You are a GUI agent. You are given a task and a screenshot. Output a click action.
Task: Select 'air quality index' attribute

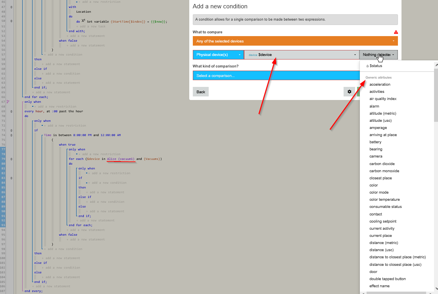383,99
